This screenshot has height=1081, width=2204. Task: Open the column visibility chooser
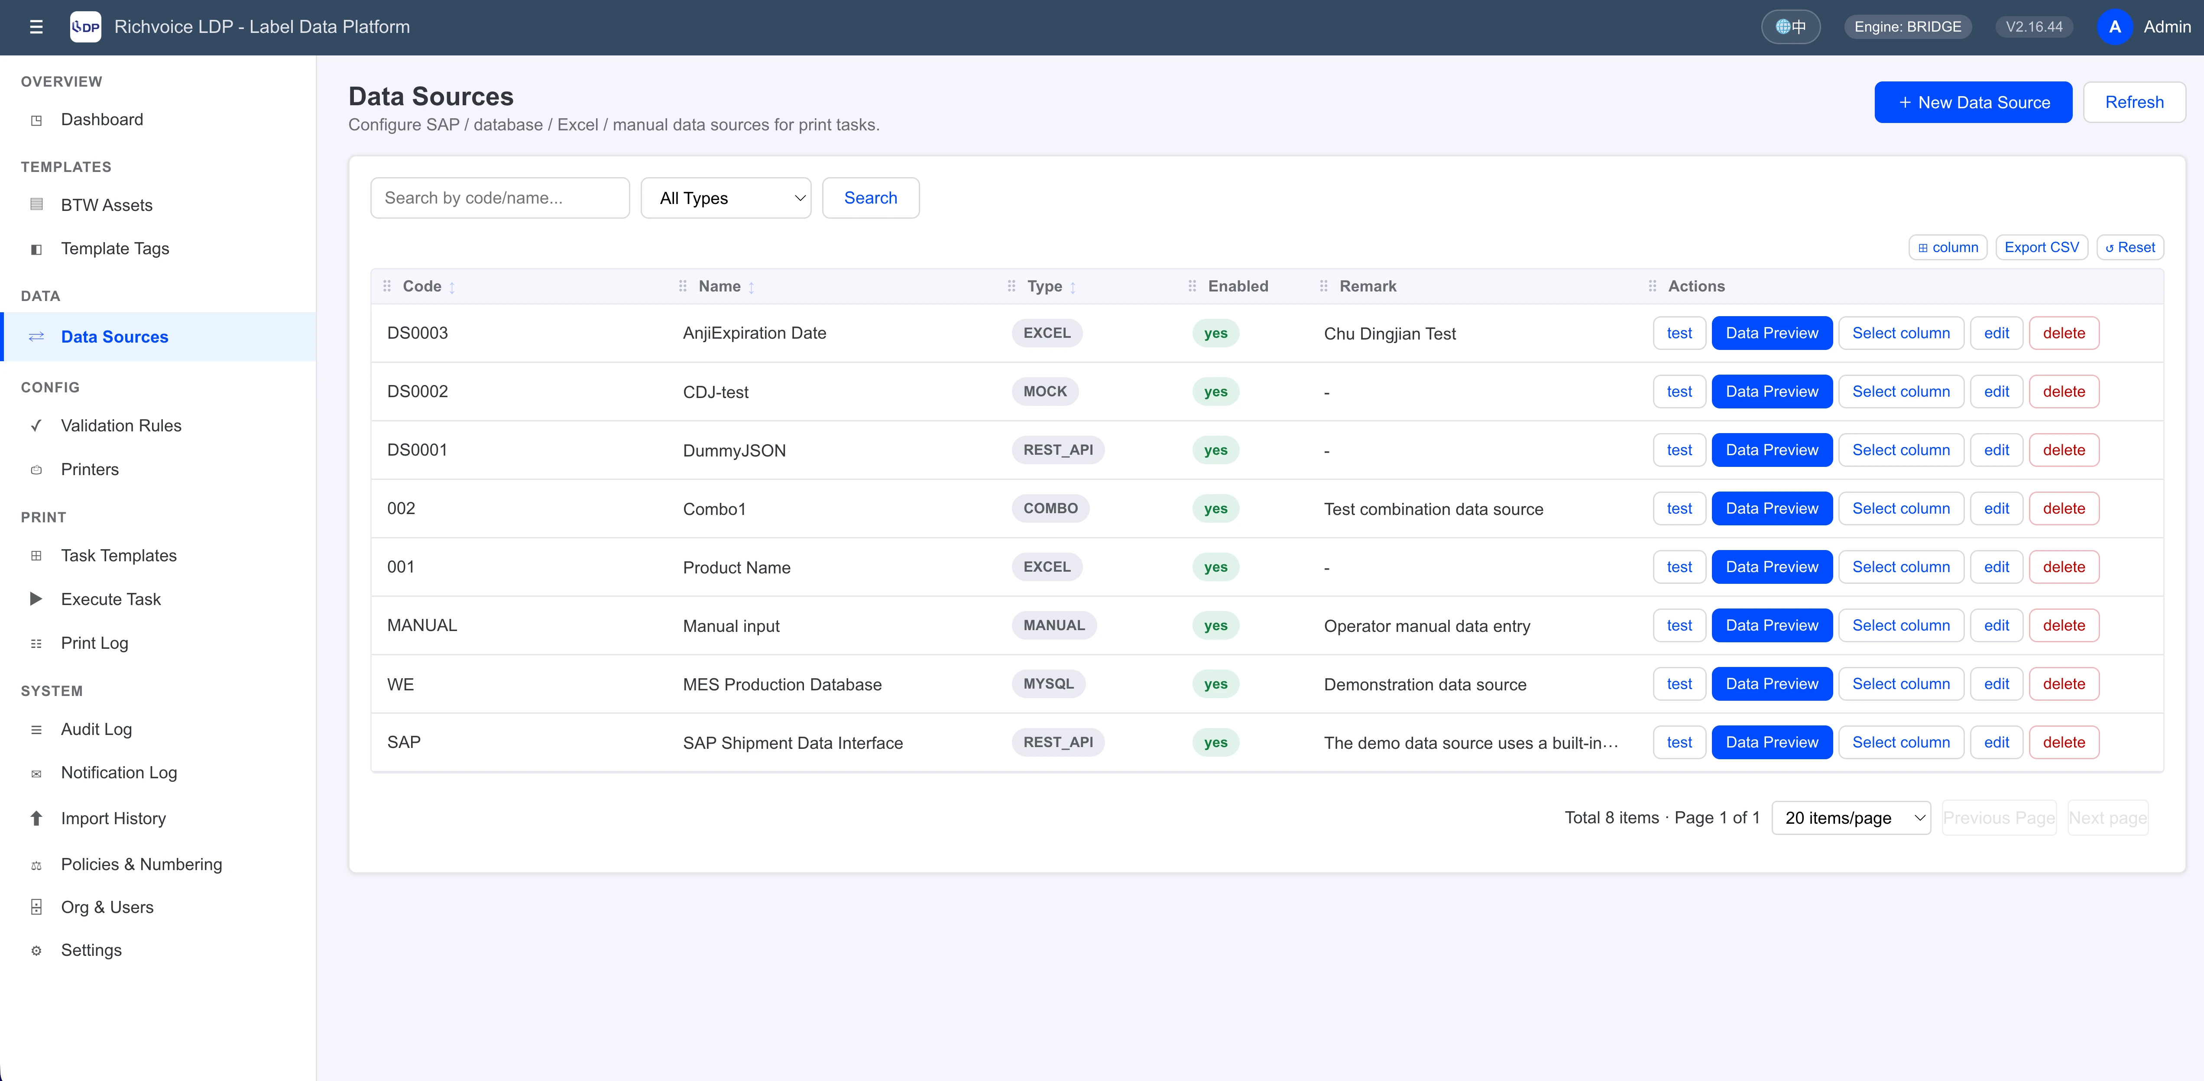pos(1947,247)
